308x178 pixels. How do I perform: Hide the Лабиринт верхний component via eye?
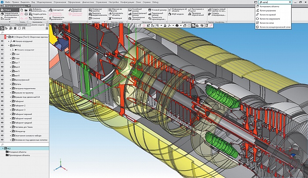[2, 114]
